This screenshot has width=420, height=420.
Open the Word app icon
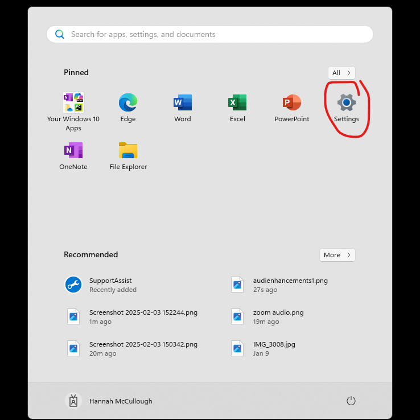(x=183, y=103)
